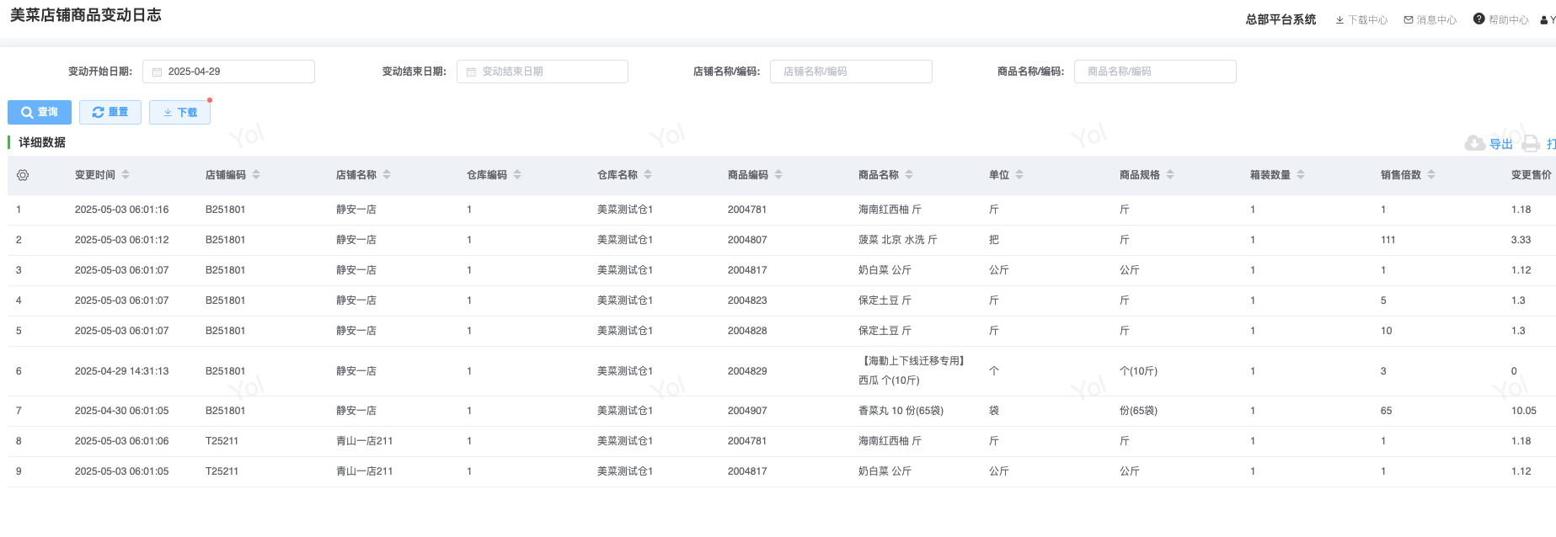This screenshot has width=1556, height=537.
Task: Sort table by 店铺编码 column
Action: pyautogui.click(x=256, y=175)
